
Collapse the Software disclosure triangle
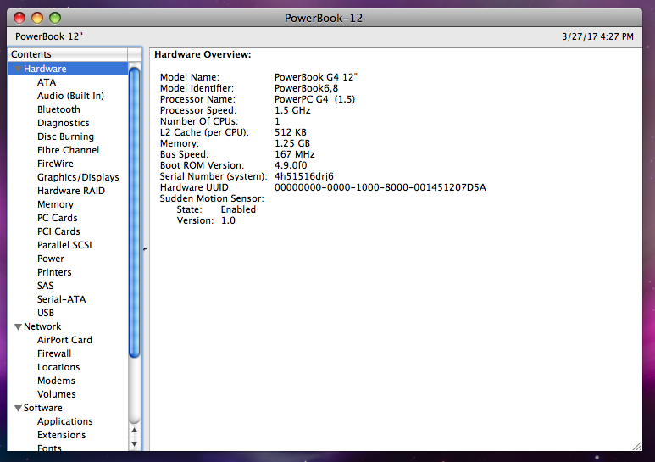point(19,408)
